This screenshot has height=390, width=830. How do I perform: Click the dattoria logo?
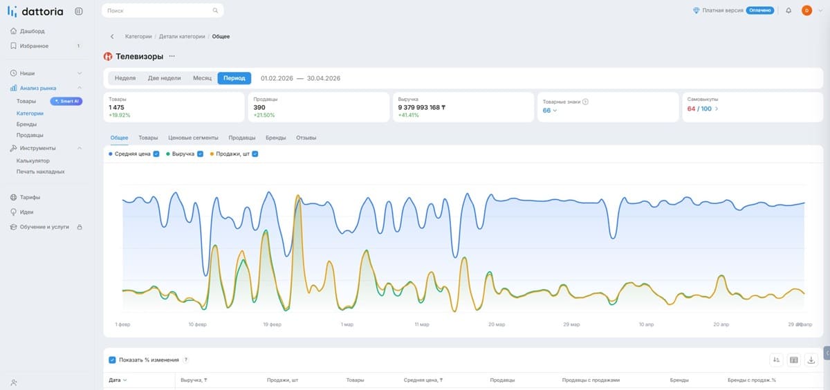(x=35, y=11)
